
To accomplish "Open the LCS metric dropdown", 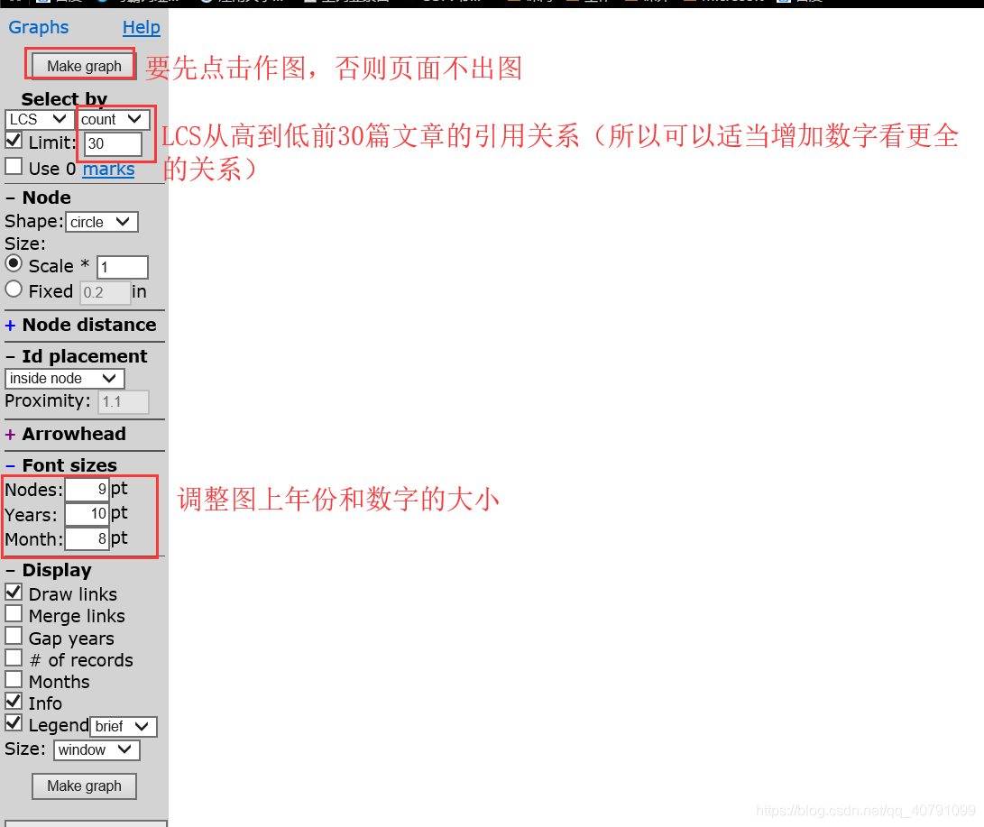I will pyautogui.click(x=39, y=118).
